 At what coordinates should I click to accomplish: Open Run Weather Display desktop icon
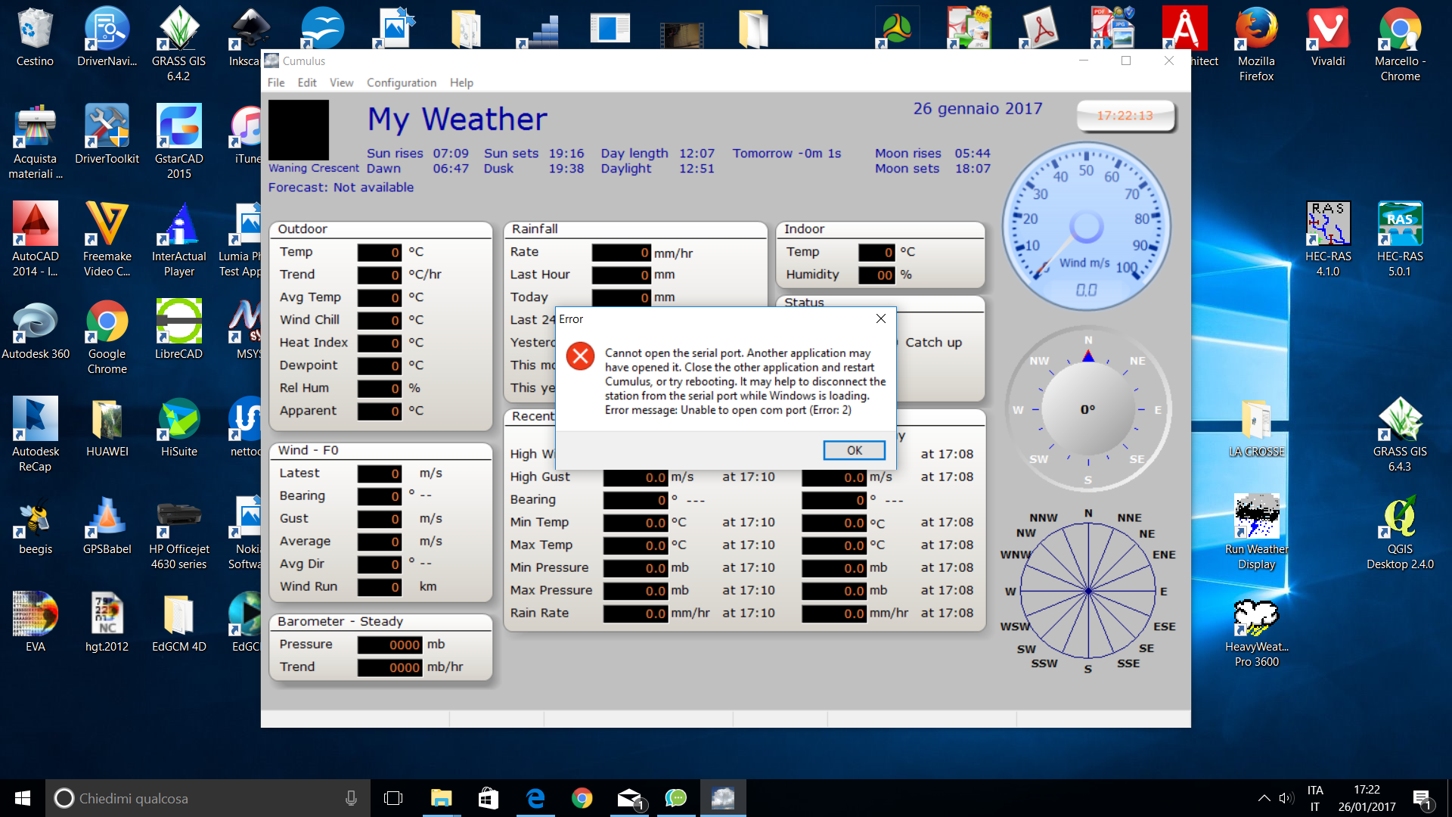1256,518
